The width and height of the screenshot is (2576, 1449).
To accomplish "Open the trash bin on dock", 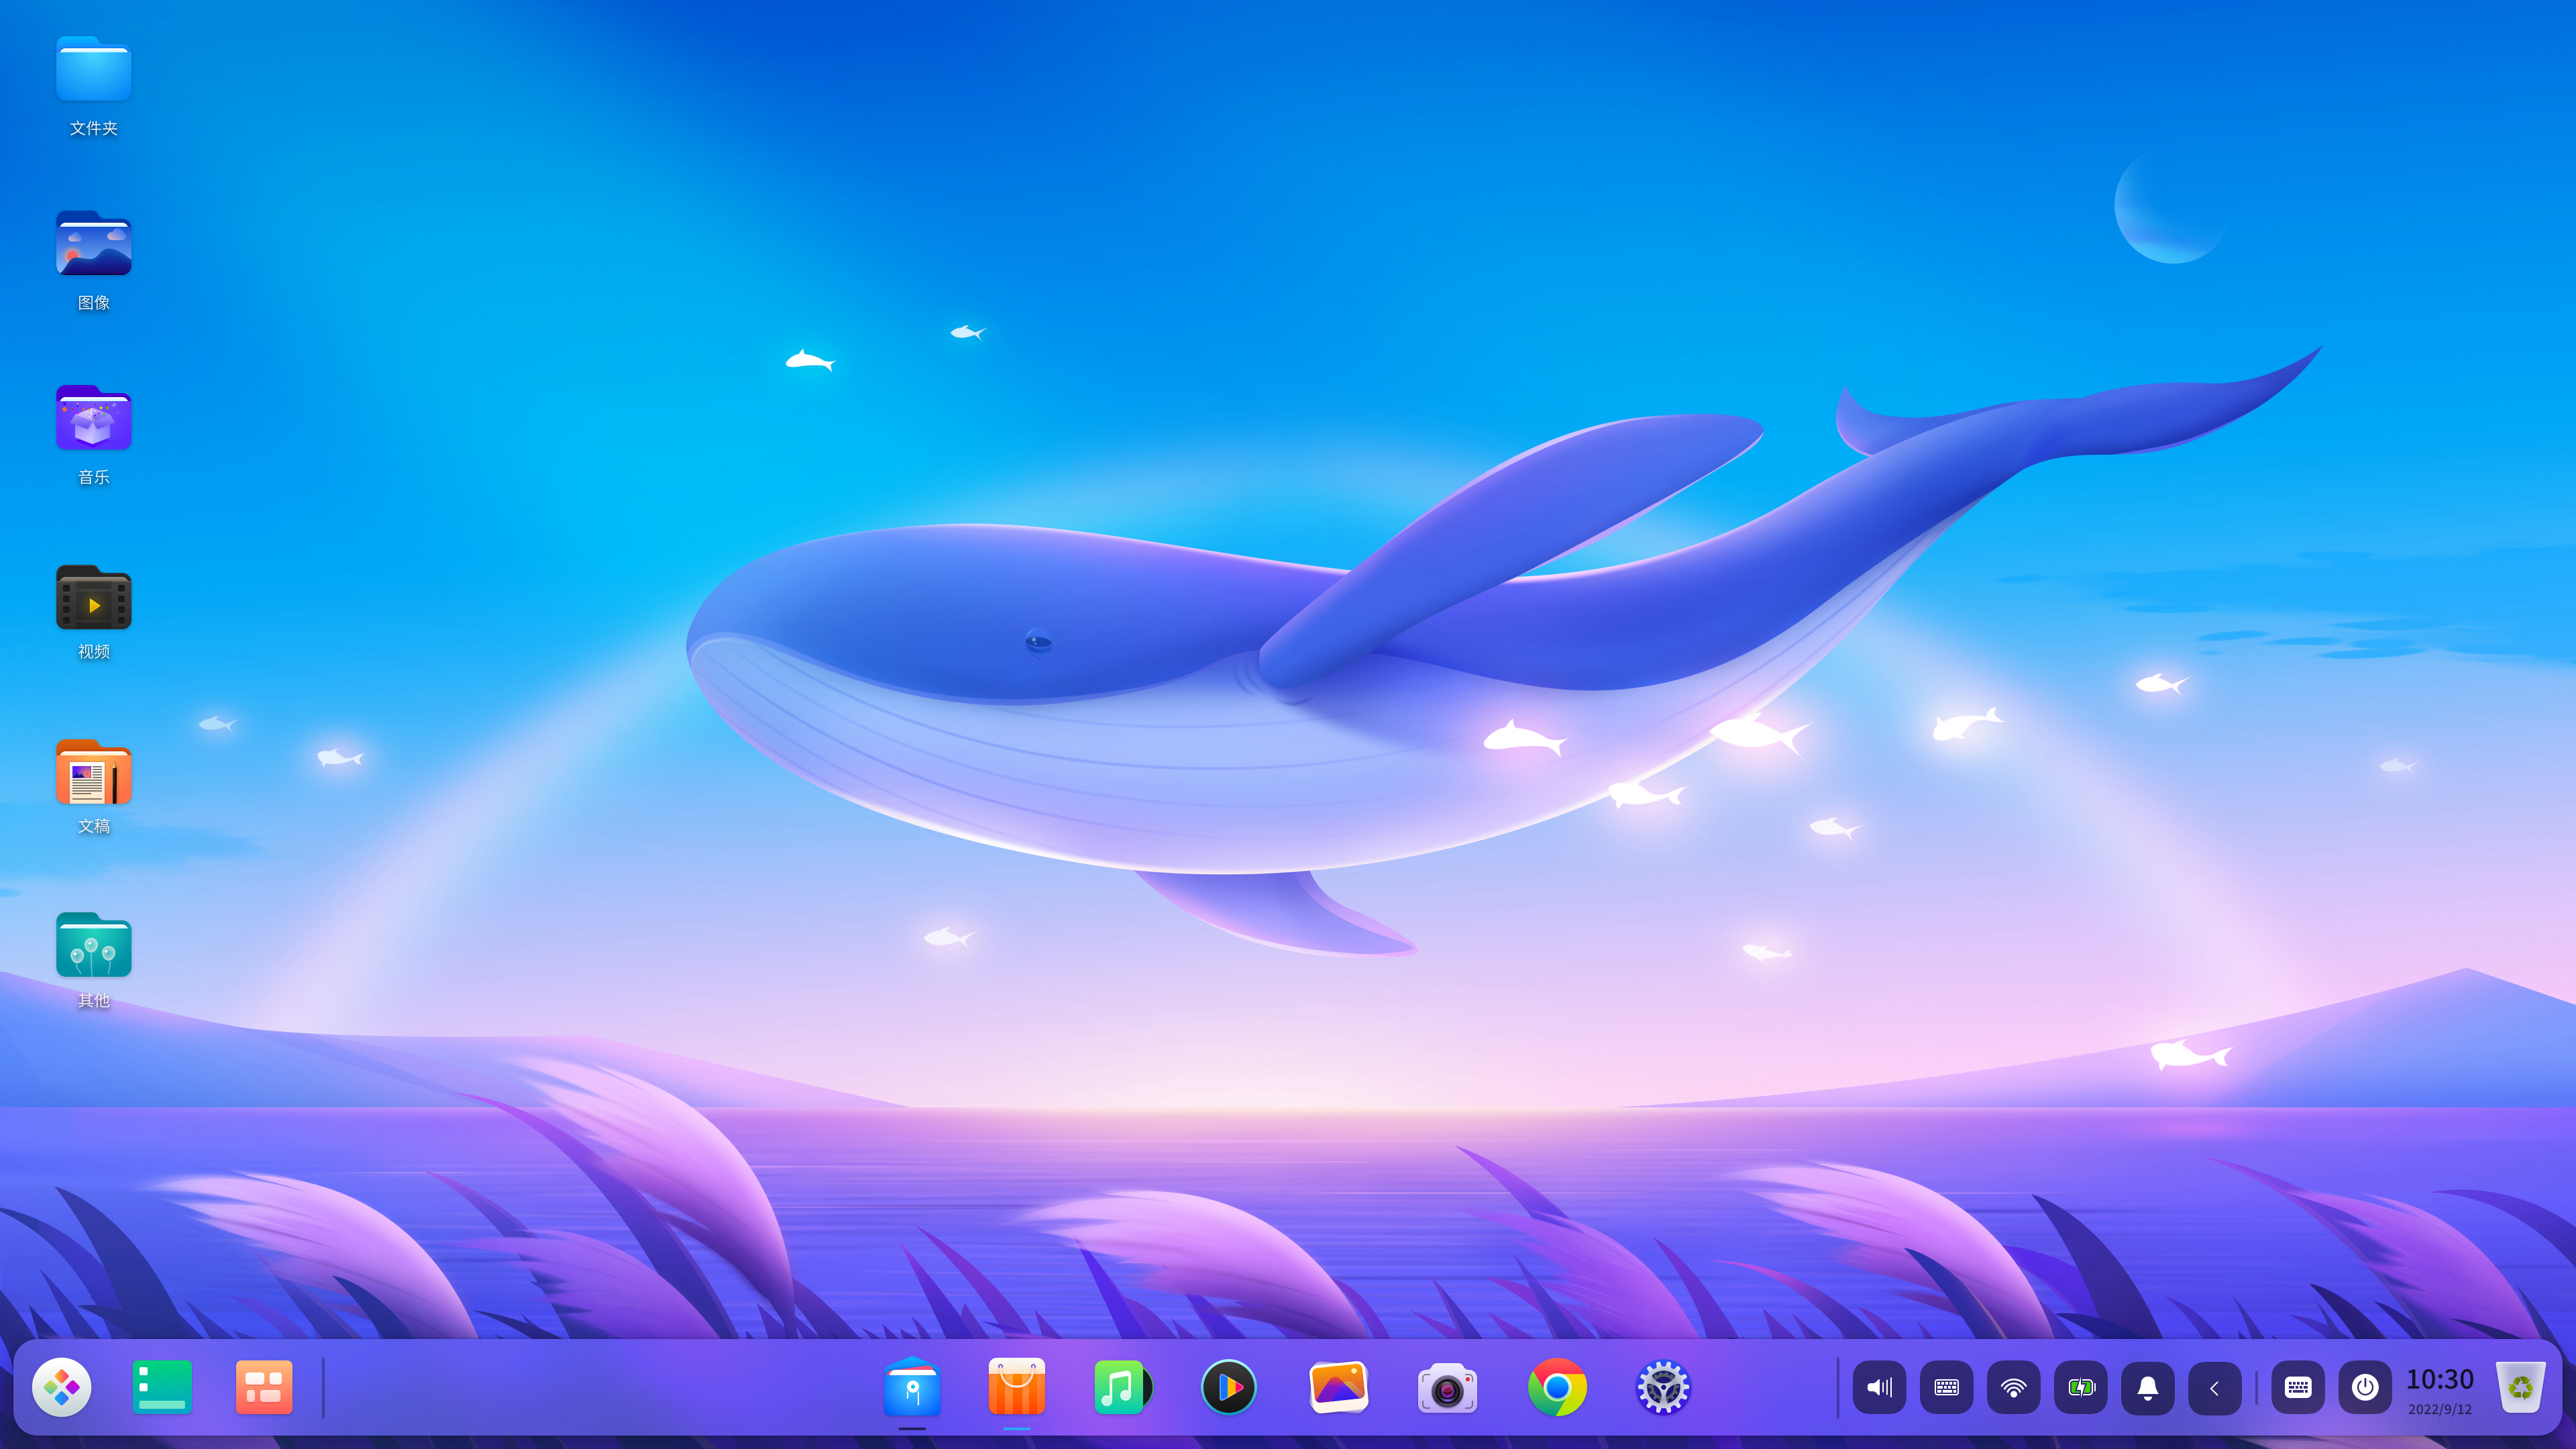I will click(2520, 1387).
